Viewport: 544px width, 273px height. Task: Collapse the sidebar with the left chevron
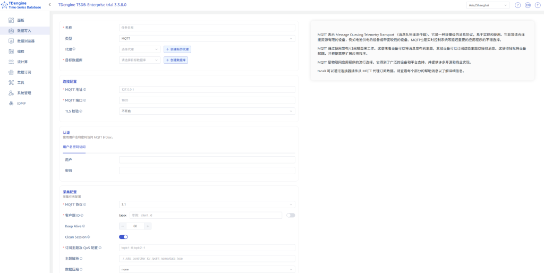click(49, 4)
